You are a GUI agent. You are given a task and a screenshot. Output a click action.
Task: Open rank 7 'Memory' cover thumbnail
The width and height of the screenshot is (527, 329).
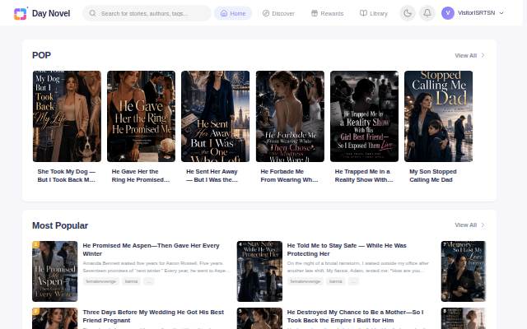point(464,271)
